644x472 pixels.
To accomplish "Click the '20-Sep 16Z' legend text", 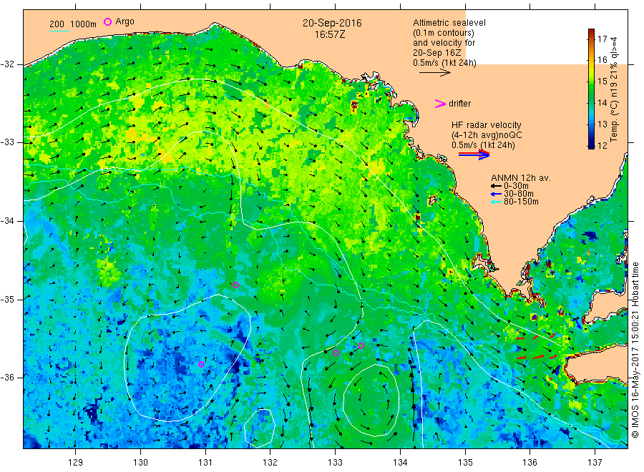I will click(x=436, y=53).
